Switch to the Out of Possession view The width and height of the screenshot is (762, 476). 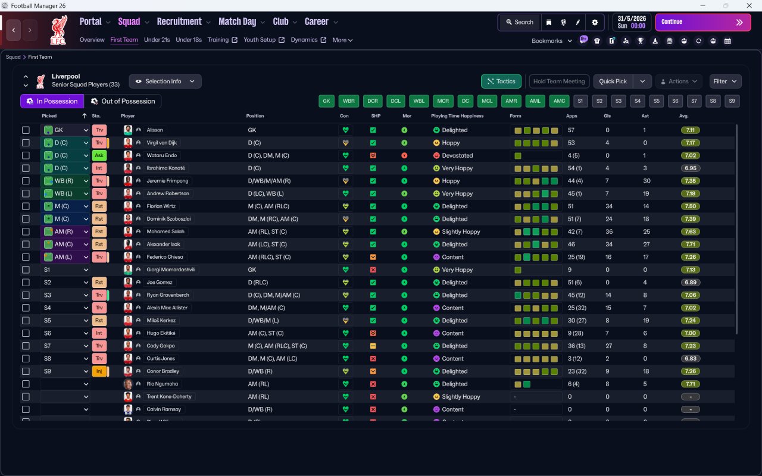[x=123, y=101]
